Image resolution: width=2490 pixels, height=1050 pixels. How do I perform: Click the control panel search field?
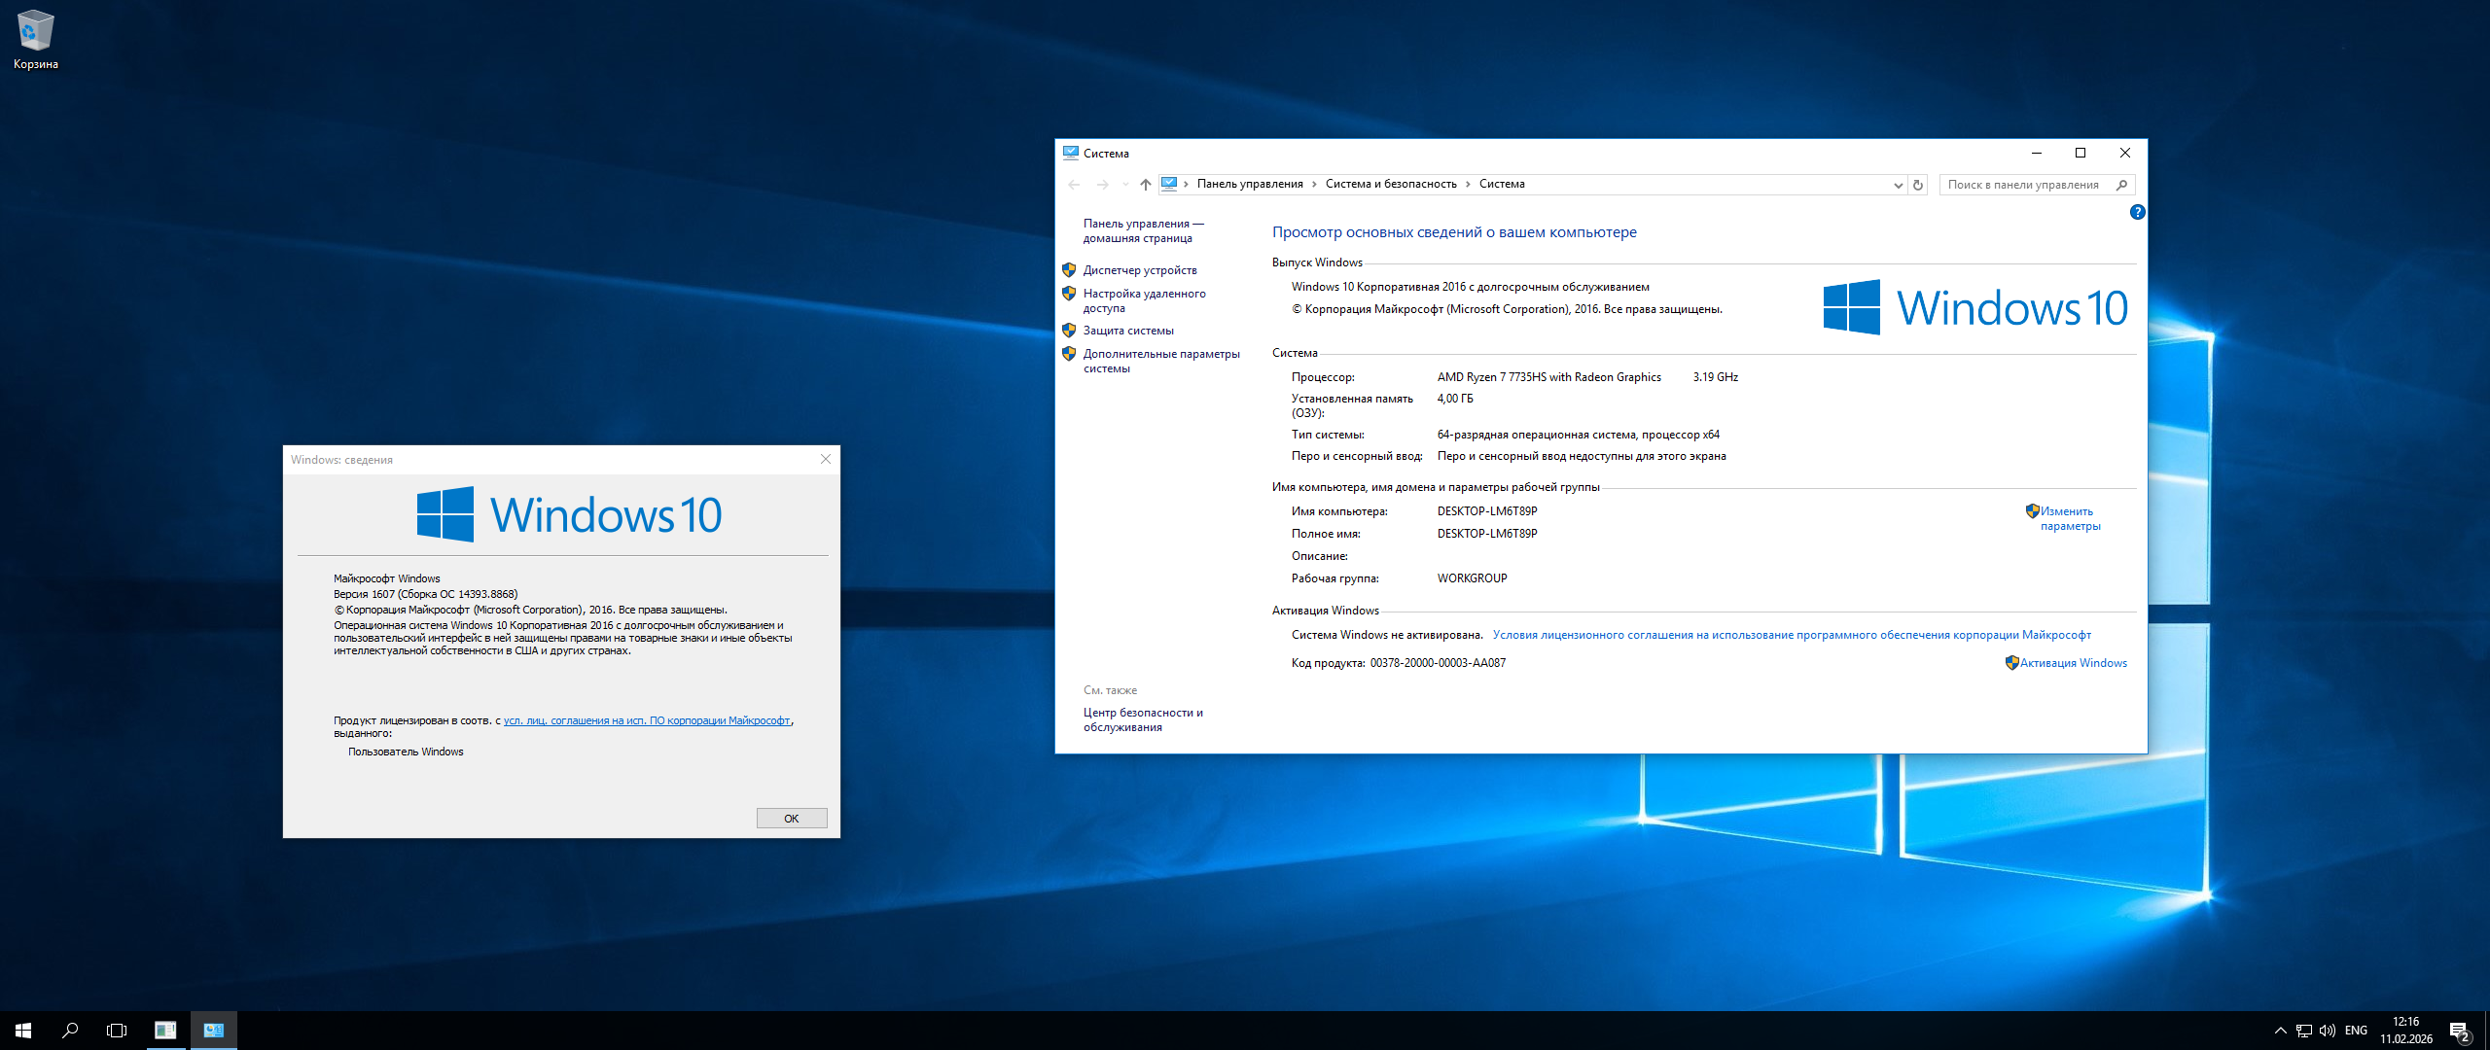(x=2025, y=185)
